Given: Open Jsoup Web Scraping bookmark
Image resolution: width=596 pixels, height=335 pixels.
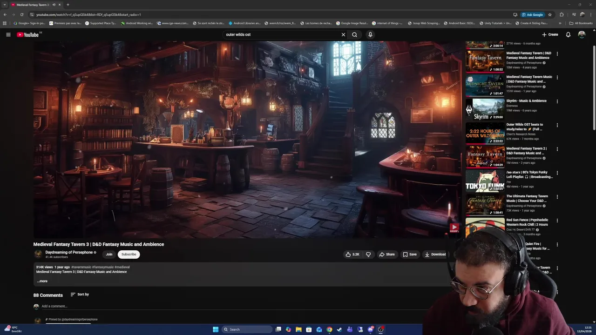Looking at the screenshot, I should 424,23.
